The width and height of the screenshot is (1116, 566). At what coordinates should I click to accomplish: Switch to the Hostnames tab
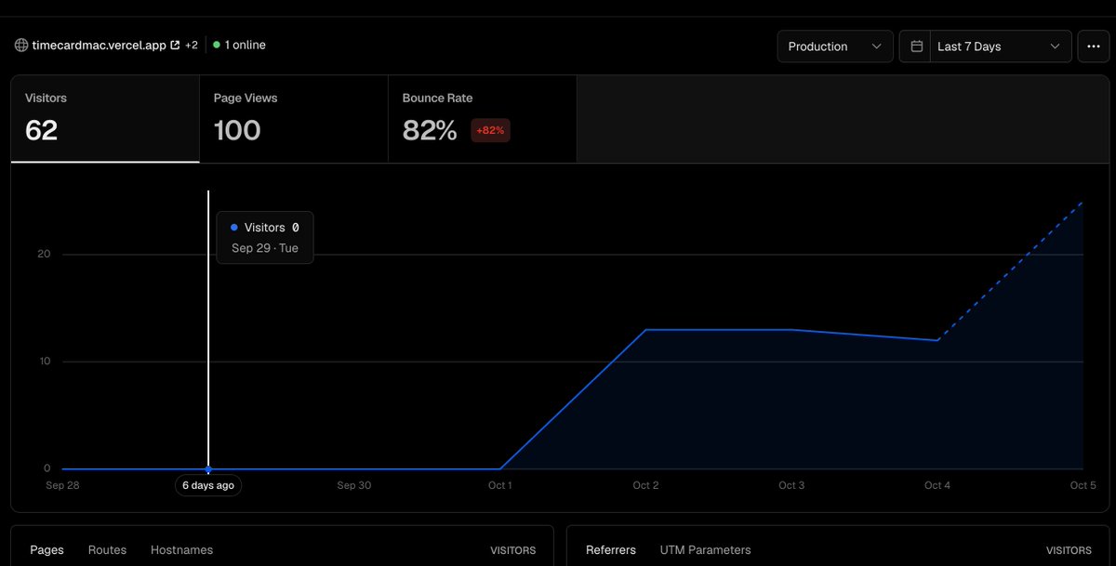181,550
